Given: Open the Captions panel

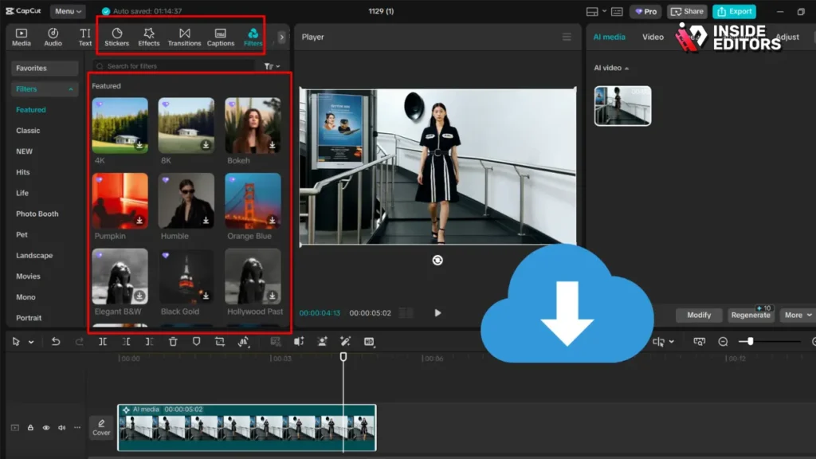Looking at the screenshot, I should pos(221,37).
